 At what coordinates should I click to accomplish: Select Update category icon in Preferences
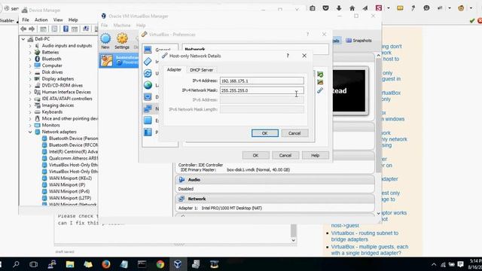click(x=148, y=73)
